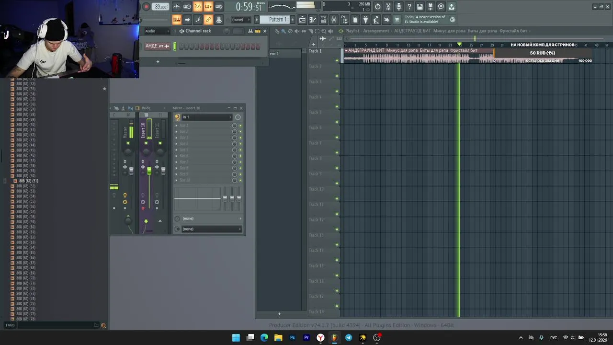Screen dimensions: 613x345
Task: Click the audio editor scissors icon
Action: point(388,6)
